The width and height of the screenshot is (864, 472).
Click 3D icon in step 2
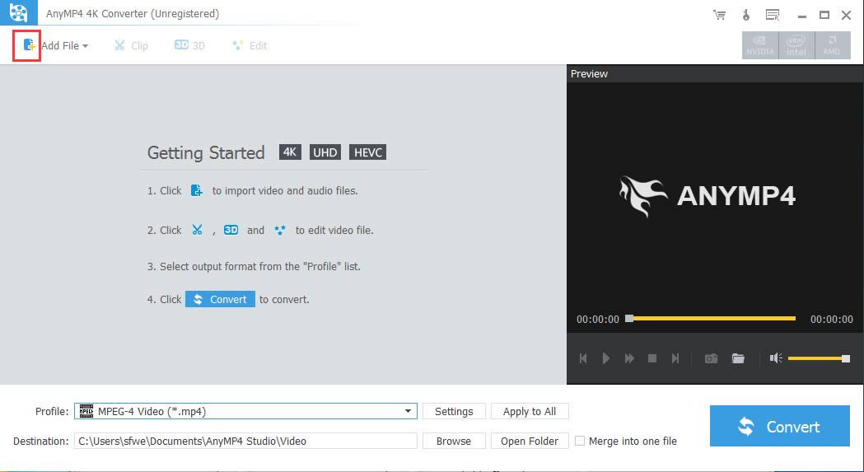(231, 230)
